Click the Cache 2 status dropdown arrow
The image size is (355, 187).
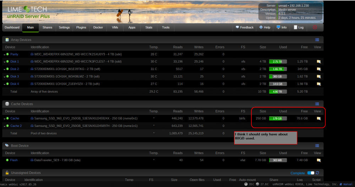pos(5,126)
